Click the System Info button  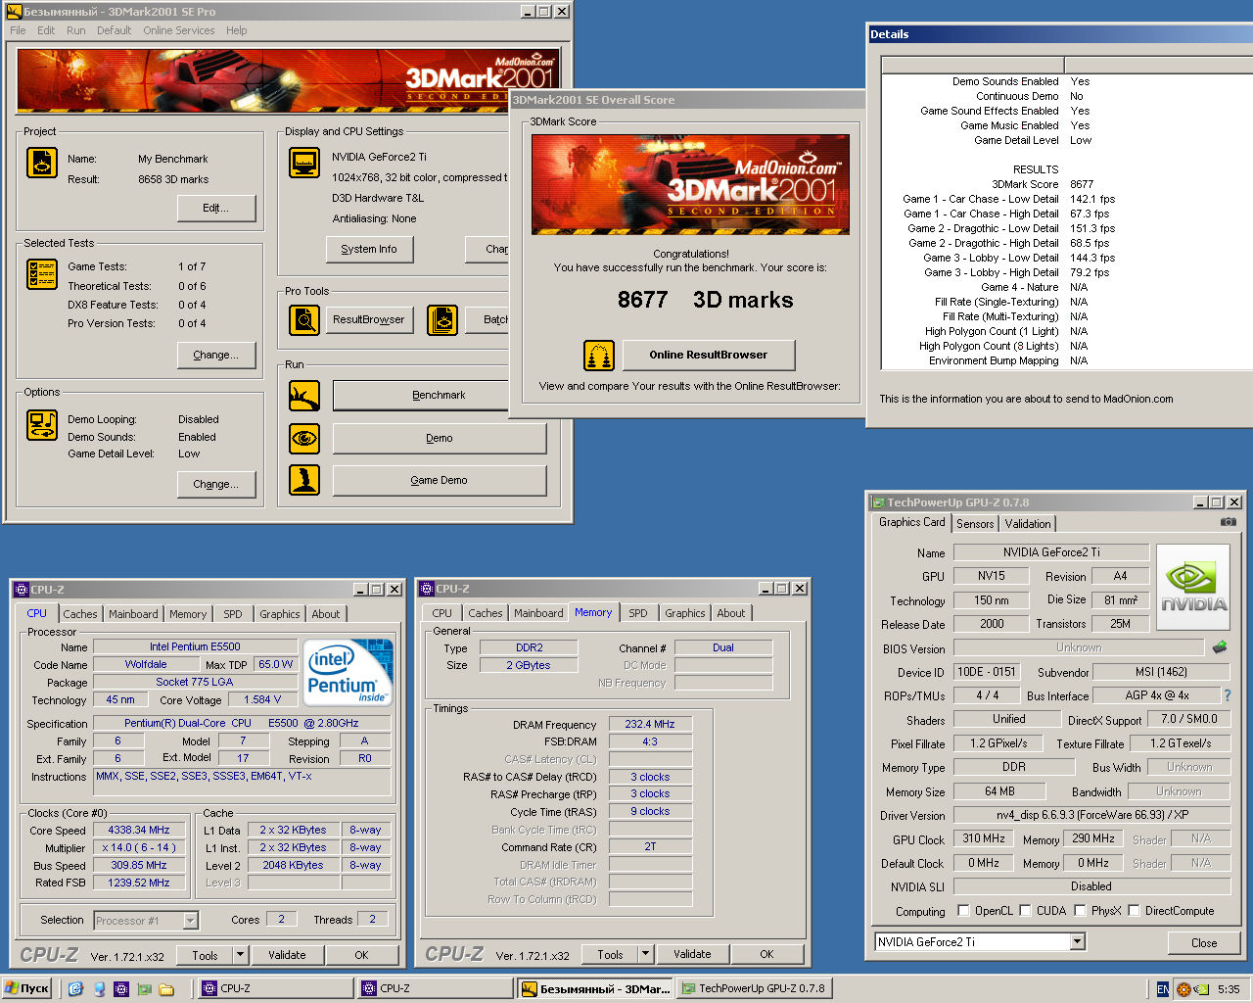369,249
